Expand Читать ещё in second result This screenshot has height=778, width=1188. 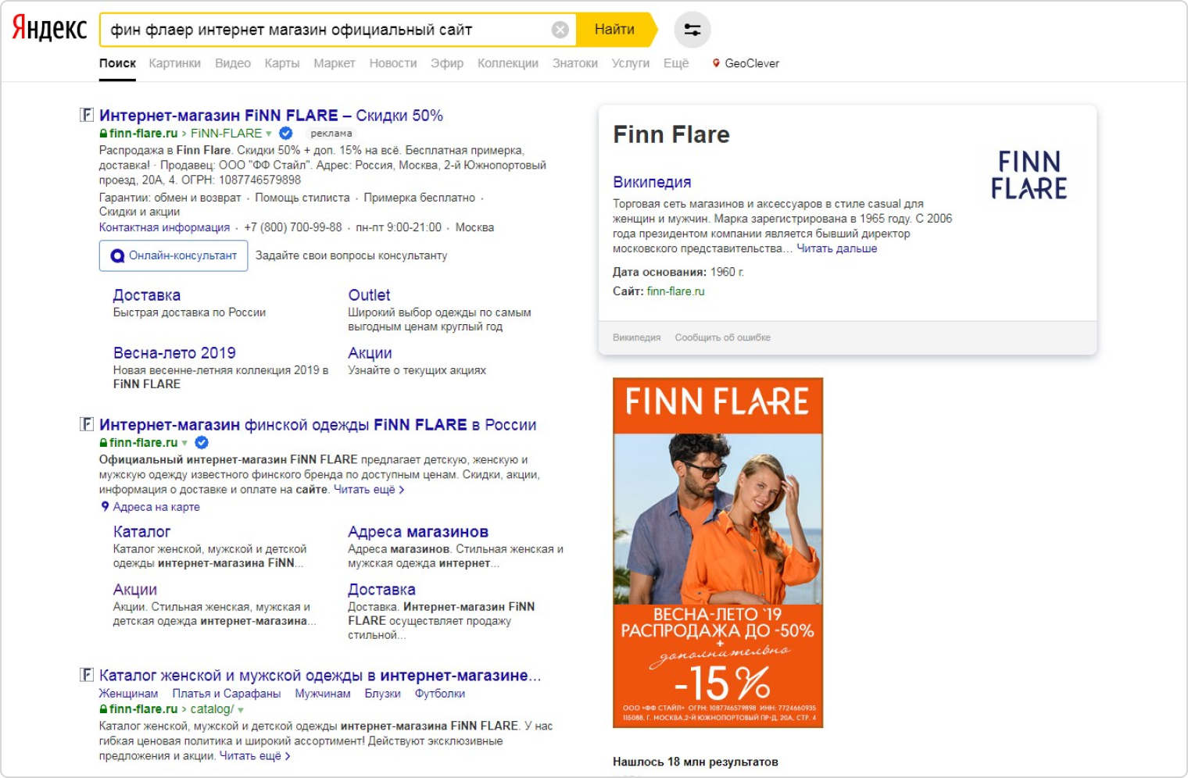point(369,490)
